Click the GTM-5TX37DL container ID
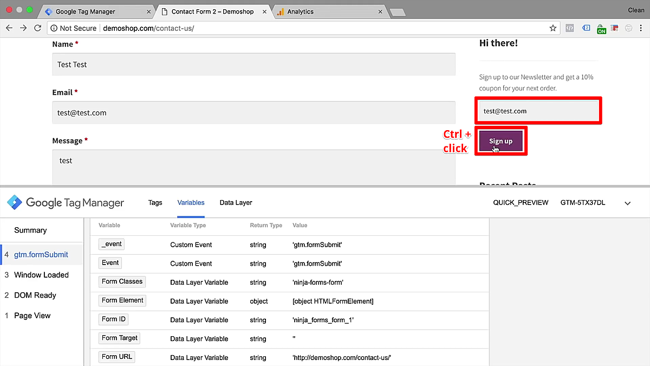The height and width of the screenshot is (366, 650). (583, 203)
